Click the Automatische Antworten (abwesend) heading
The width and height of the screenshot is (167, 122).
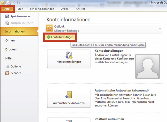pyautogui.click(x=122, y=90)
